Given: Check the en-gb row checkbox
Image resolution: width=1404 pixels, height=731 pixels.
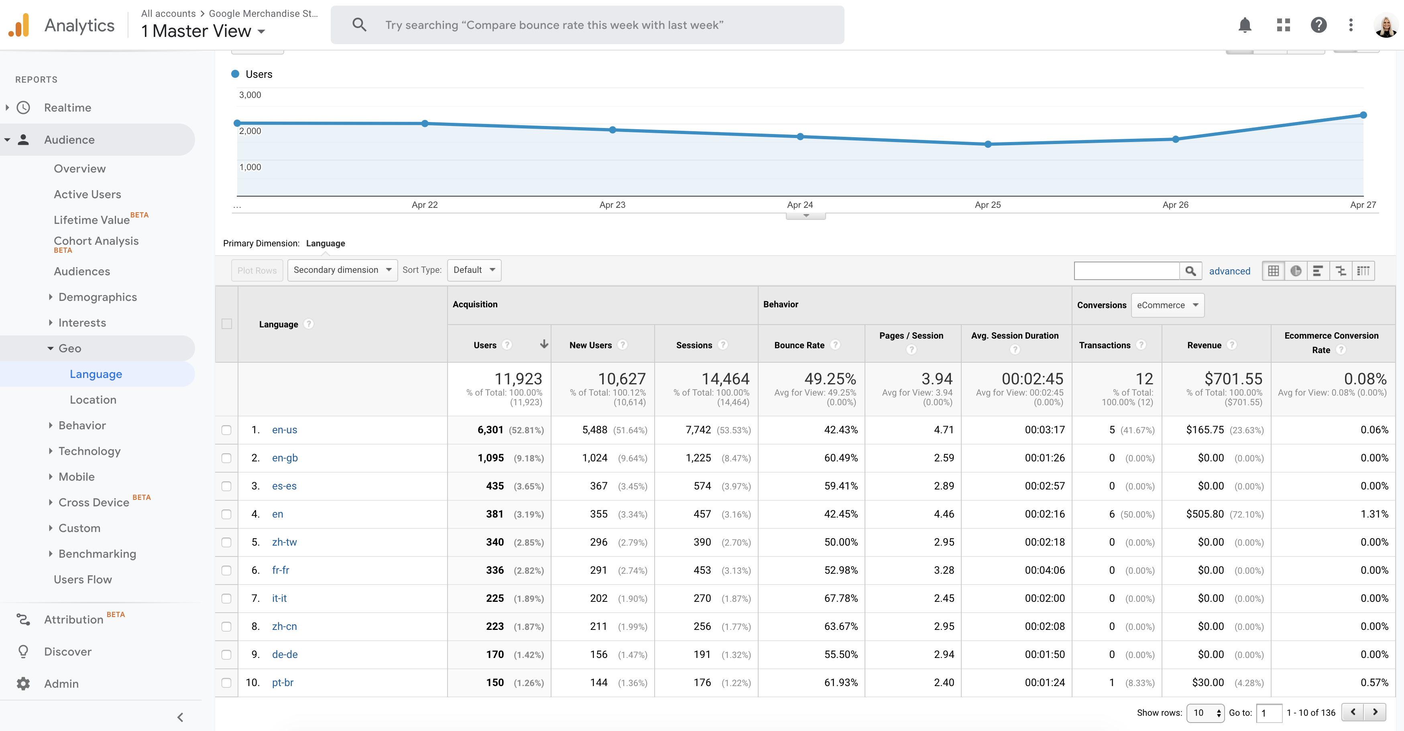Looking at the screenshot, I should click(x=227, y=458).
